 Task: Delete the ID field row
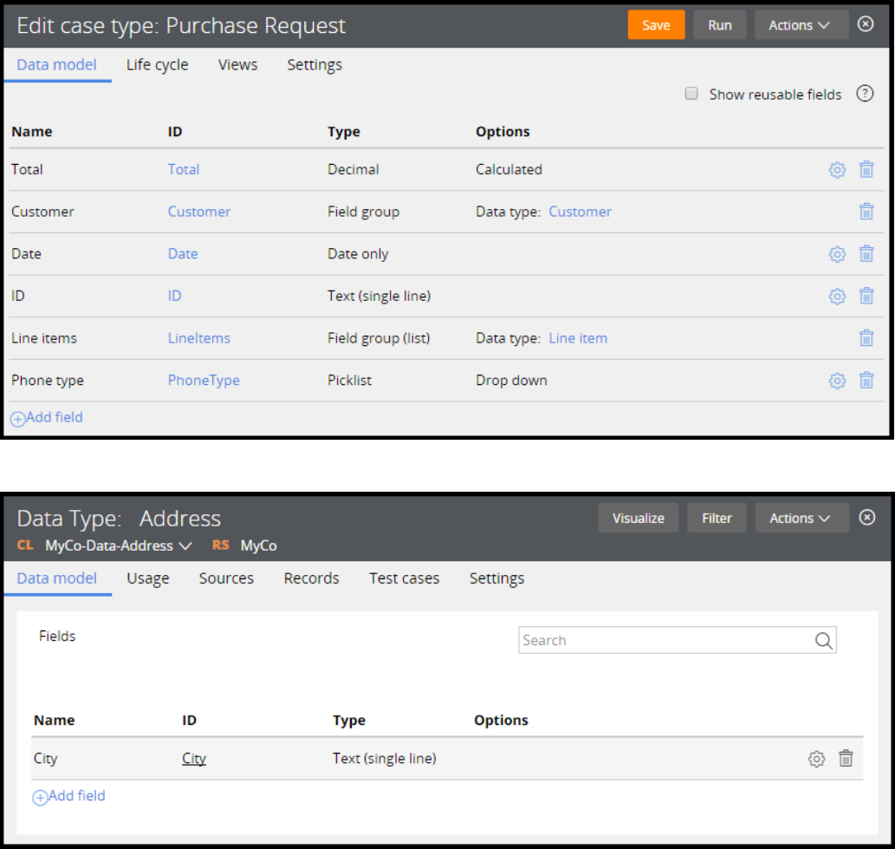click(x=866, y=296)
